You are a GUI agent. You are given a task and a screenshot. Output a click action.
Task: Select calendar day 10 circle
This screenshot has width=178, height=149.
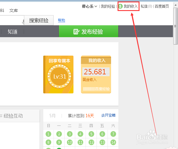pyautogui.click(x=70, y=142)
